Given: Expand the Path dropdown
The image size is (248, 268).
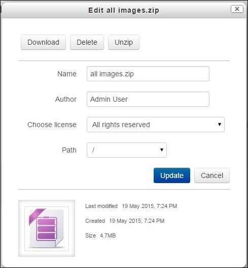Looking at the screenshot, I should [127, 150].
